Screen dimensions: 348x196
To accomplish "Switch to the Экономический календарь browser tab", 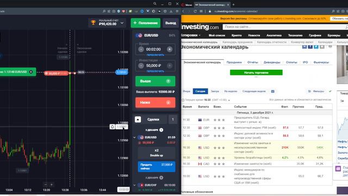I will (x=212, y=5).
